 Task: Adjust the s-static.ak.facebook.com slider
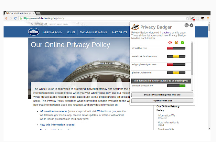176,56
